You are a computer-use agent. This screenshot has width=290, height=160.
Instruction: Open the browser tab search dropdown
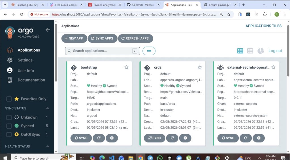point(5,5)
